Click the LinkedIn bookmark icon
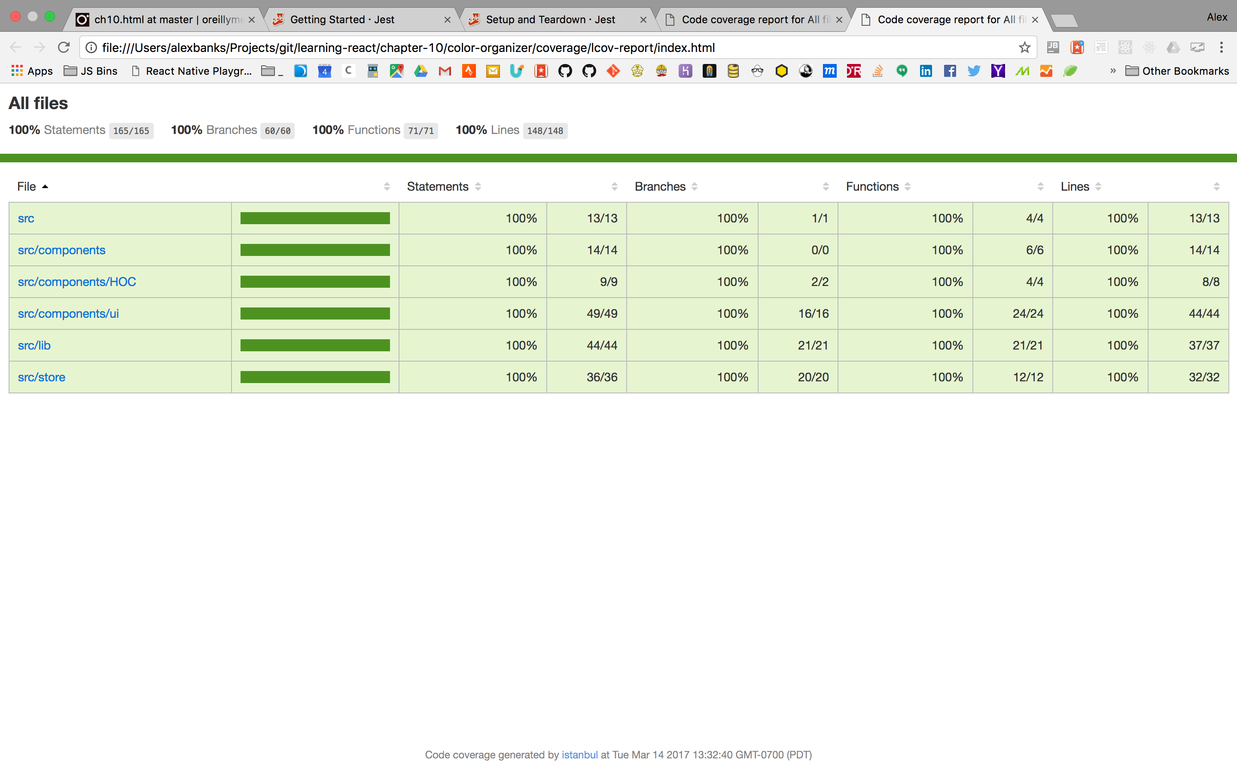 pyautogui.click(x=926, y=71)
